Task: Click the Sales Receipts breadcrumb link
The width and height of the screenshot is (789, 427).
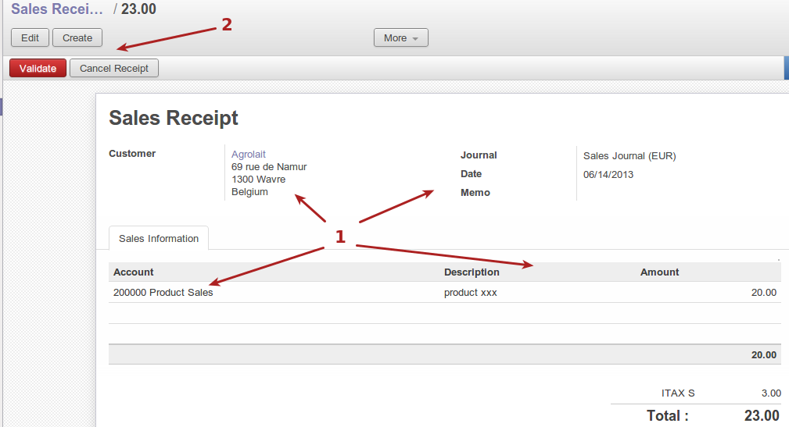Action: [56, 10]
